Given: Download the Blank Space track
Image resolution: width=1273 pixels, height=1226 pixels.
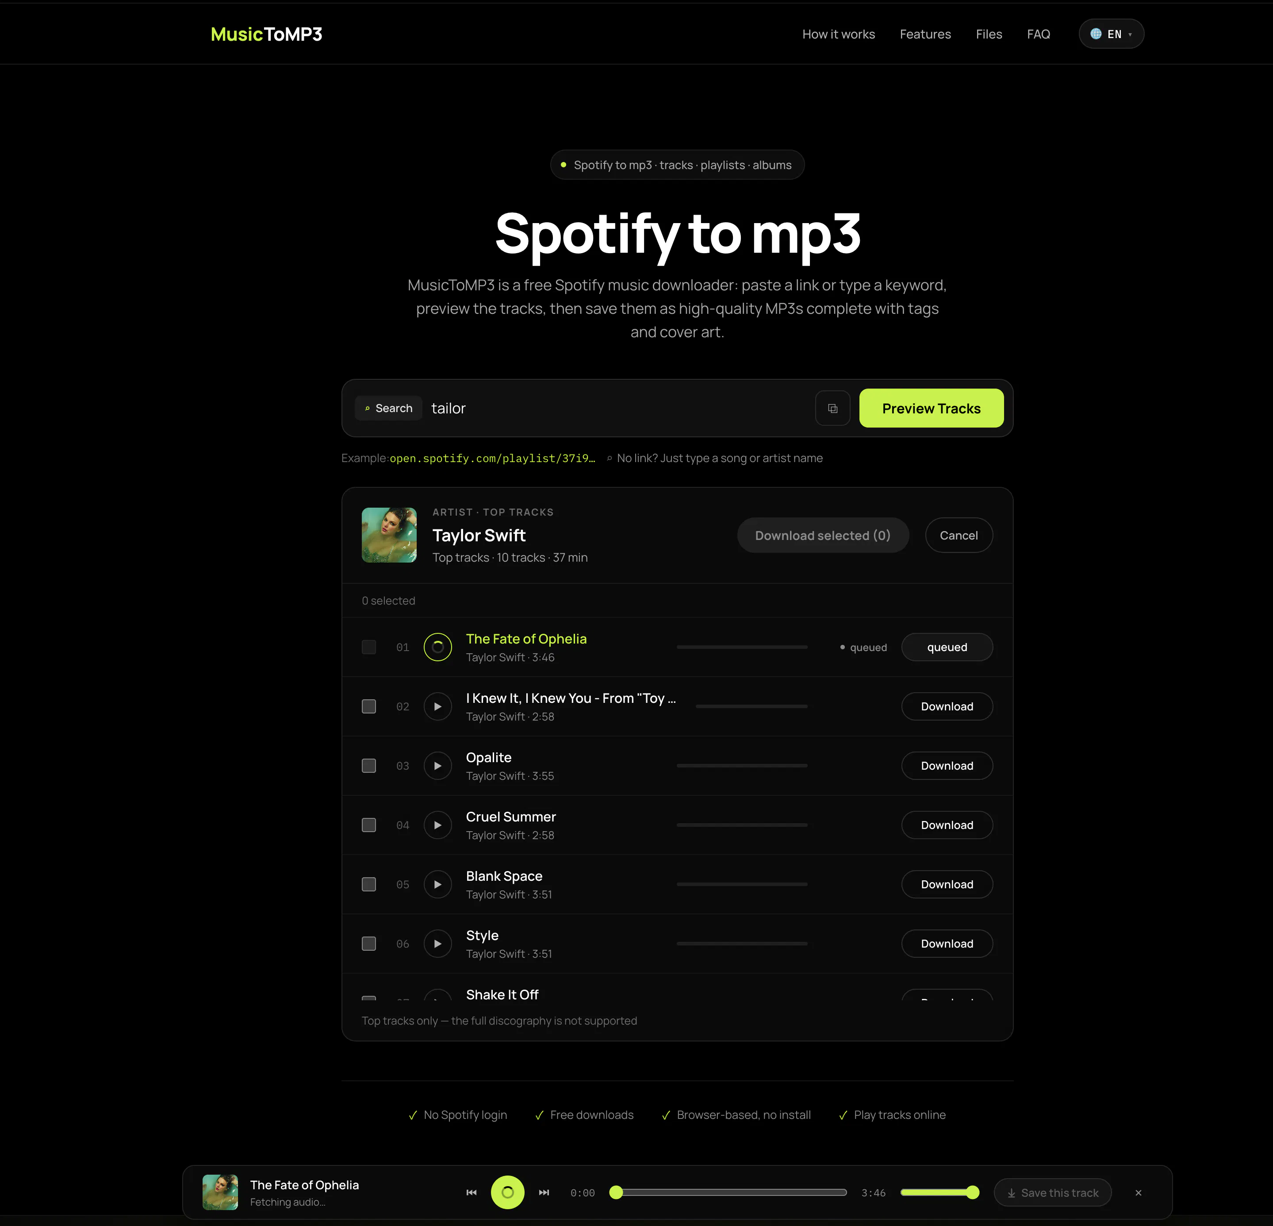Looking at the screenshot, I should [947, 884].
